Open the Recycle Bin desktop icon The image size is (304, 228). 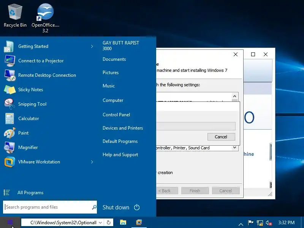click(15, 16)
